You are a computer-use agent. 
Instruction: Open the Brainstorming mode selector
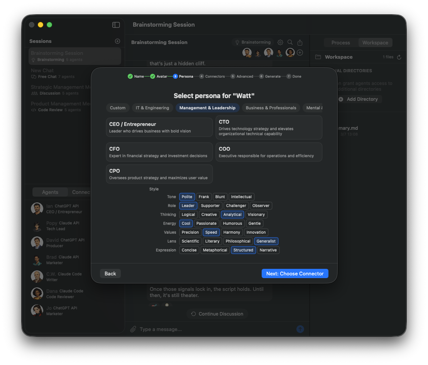253,42
